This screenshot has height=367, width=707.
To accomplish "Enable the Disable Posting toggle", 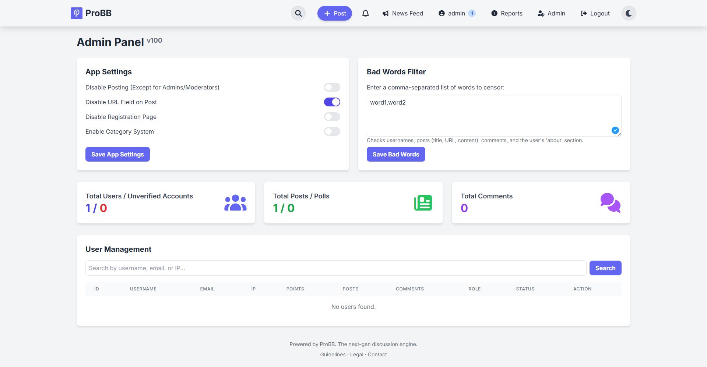I will [x=332, y=87].
